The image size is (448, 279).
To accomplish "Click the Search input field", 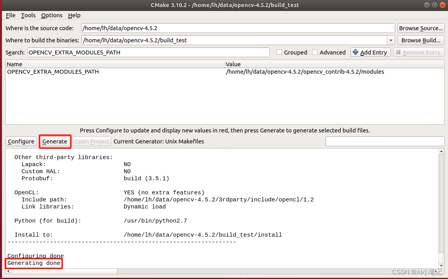I will 148,53.
